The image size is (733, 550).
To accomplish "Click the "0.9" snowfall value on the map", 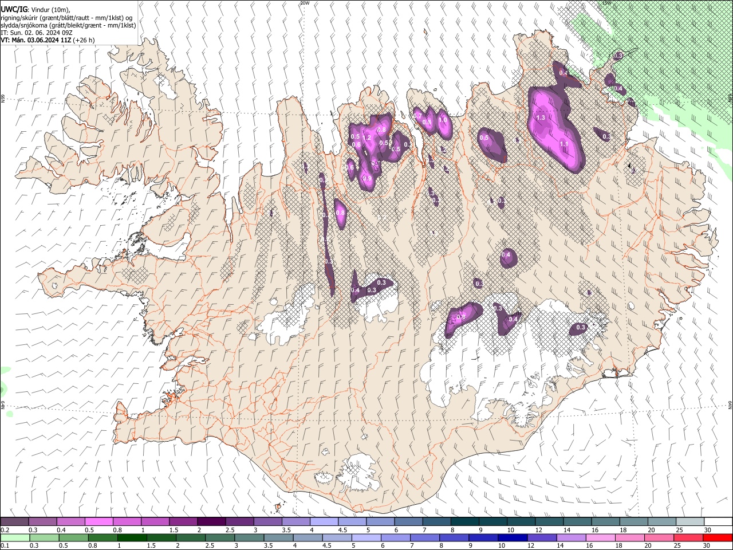I will [368, 179].
